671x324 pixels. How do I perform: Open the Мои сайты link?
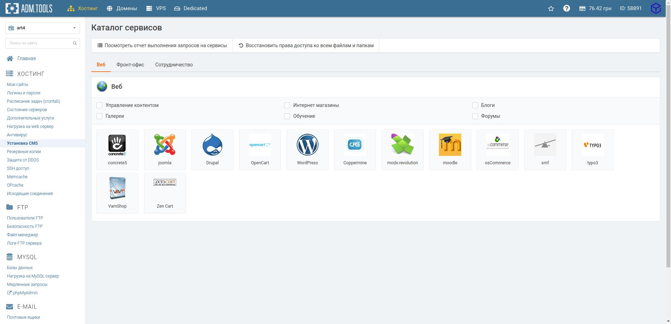[17, 85]
